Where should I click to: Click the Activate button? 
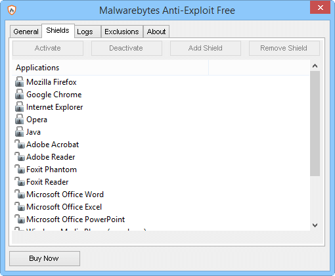[x=48, y=48]
